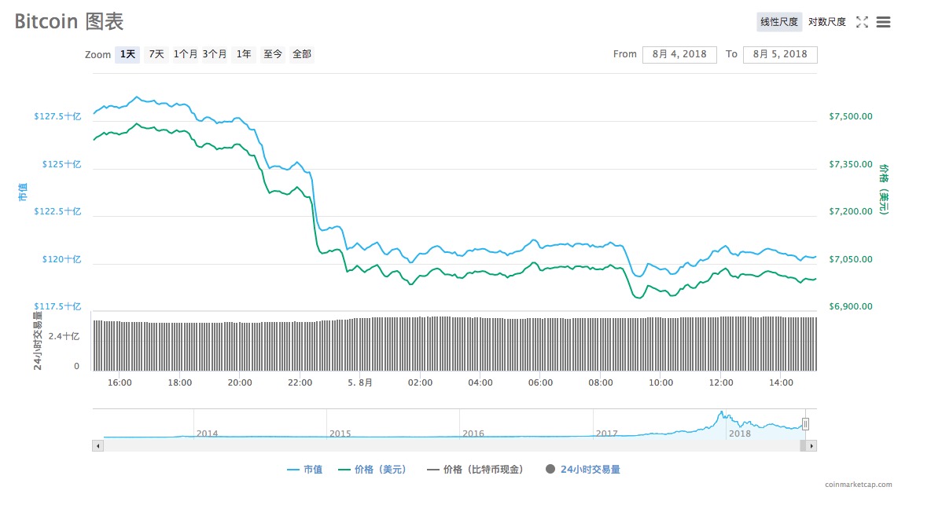Click the 14:00 time axis label
This screenshot has height=505, width=942.
tap(781, 382)
